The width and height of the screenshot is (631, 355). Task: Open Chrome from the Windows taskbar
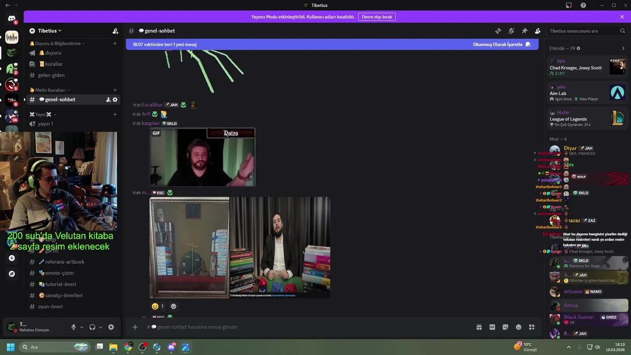(x=128, y=347)
